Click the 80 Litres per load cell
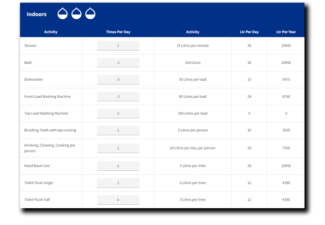 coord(193,97)
